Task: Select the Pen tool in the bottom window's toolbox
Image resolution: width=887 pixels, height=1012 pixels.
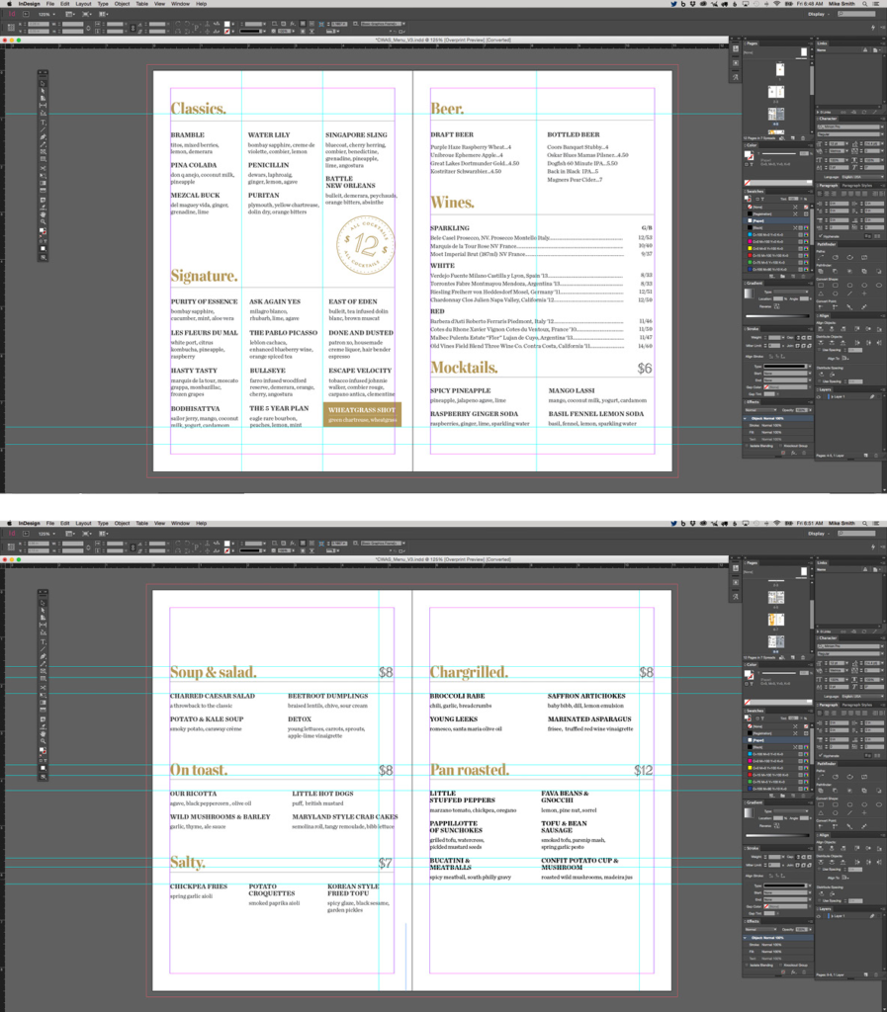Action: coord(43,648)
